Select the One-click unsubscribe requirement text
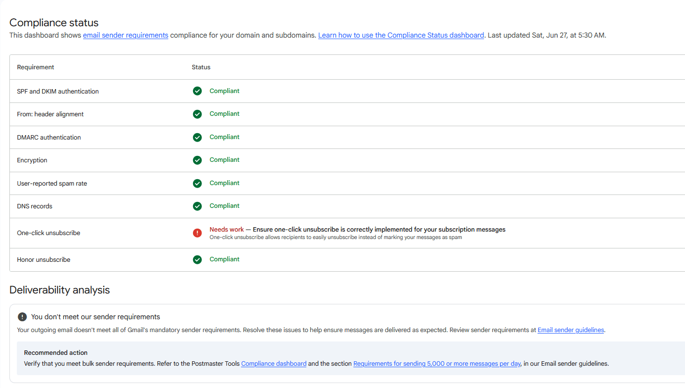 [49, 233]
